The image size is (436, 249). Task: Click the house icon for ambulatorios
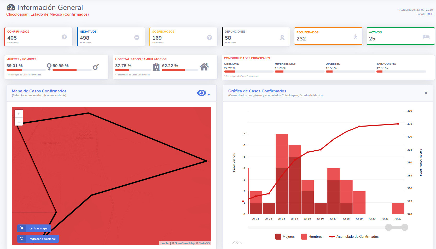[204, 67]
